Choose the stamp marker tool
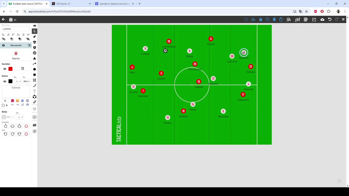 (x=34, y=59)
